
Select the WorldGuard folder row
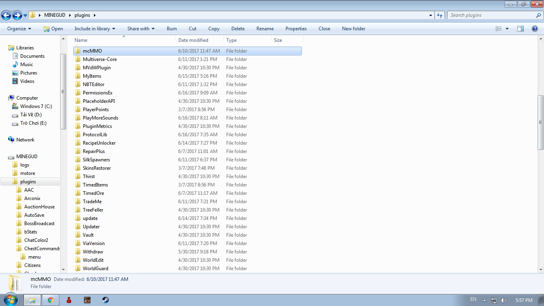pos(187,269)
